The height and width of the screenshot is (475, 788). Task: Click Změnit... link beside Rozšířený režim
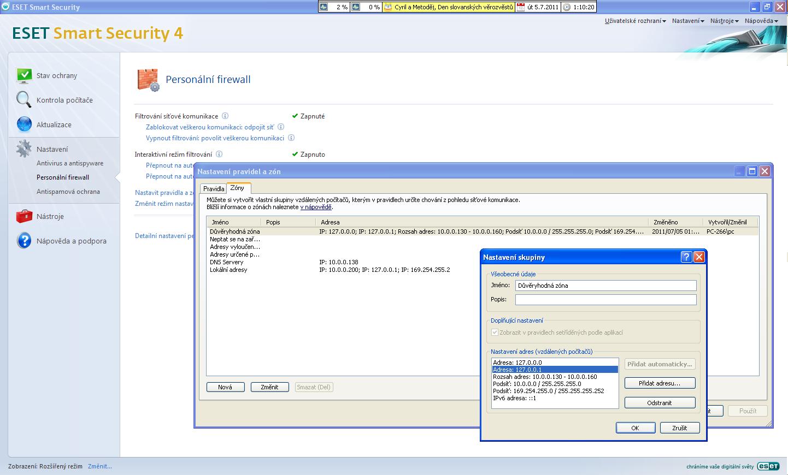(99, 466)
